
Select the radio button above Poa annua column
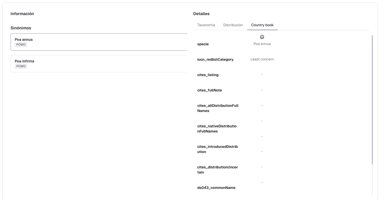[x=262, y=37]
